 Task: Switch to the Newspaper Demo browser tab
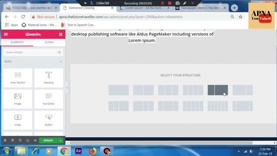click(x=200, y=8)
